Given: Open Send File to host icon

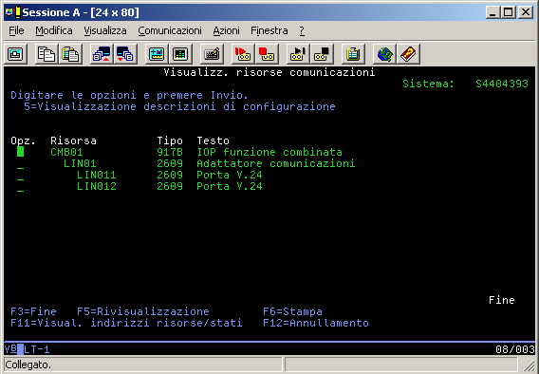Looking at the screenshot, I should coord(102,54).
